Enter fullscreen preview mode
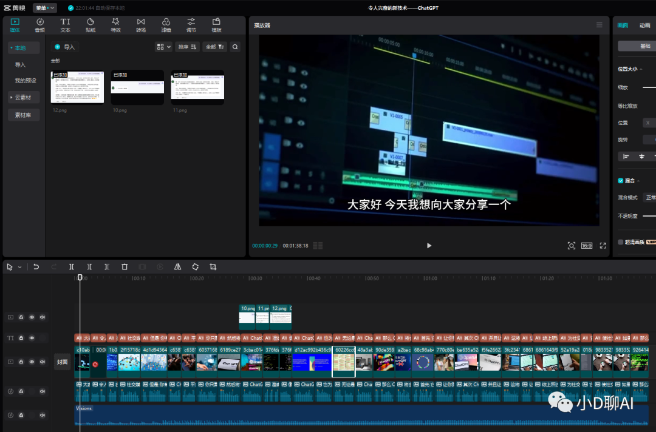The image size is (656, 432). click(603, 246)
